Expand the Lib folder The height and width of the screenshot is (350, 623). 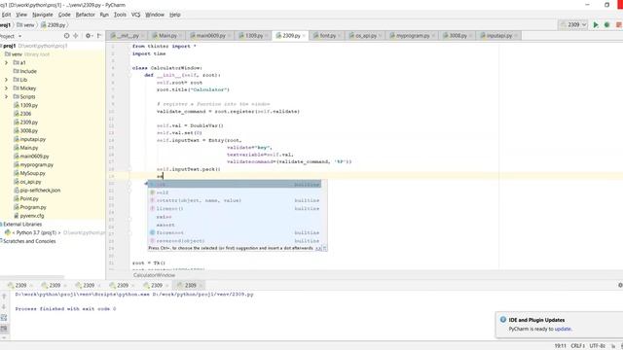click(6, 80)
